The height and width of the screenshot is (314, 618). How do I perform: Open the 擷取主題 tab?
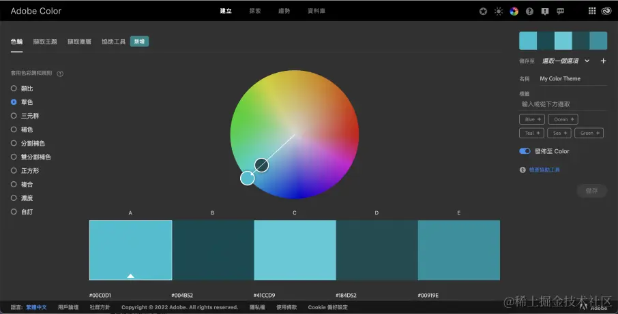45,42
